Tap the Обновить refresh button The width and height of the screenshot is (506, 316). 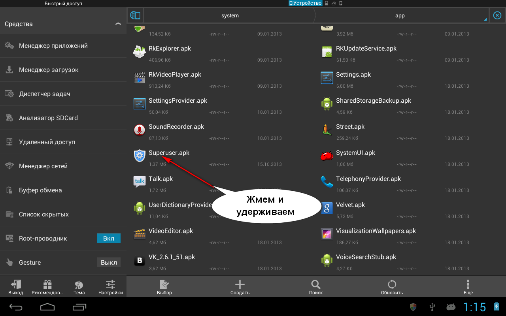pos(392,288)
